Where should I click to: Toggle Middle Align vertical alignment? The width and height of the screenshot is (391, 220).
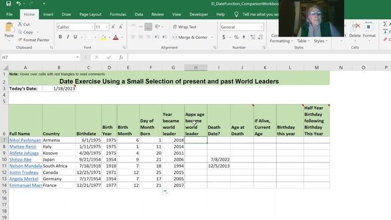click(x=141, y=26)
